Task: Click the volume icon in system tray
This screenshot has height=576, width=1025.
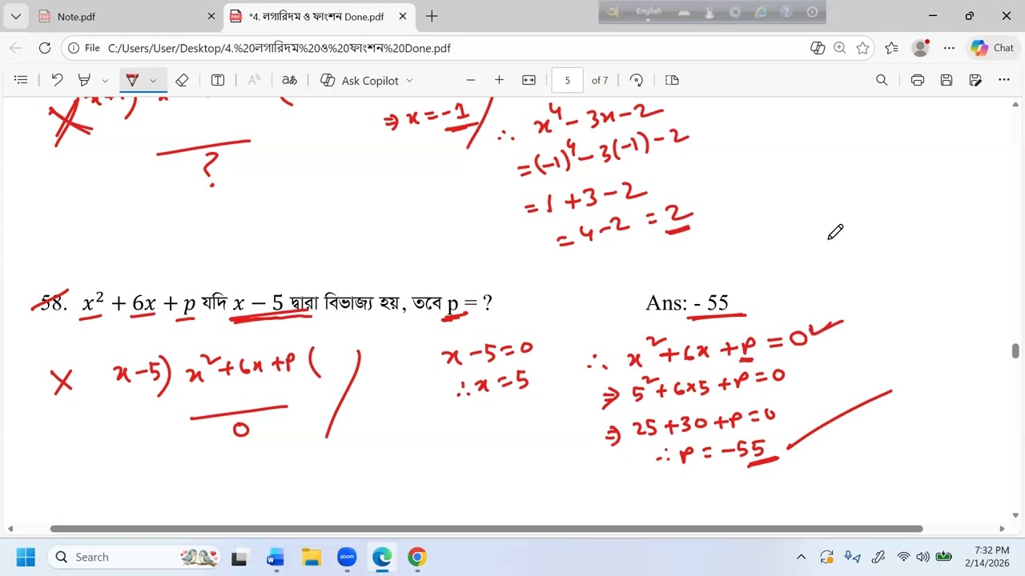Action: click(x=923, y=557)
